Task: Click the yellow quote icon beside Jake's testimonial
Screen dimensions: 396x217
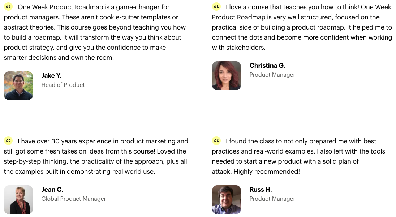Action: [8, 6]
